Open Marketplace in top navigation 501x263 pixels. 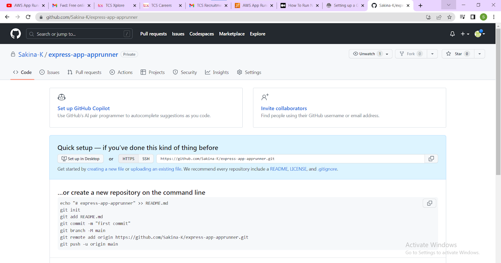232,34
